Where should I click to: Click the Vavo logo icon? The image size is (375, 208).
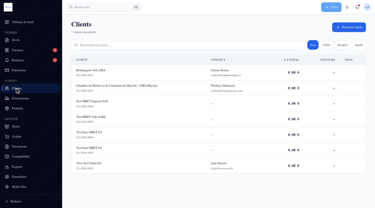(x=8, y=7)
